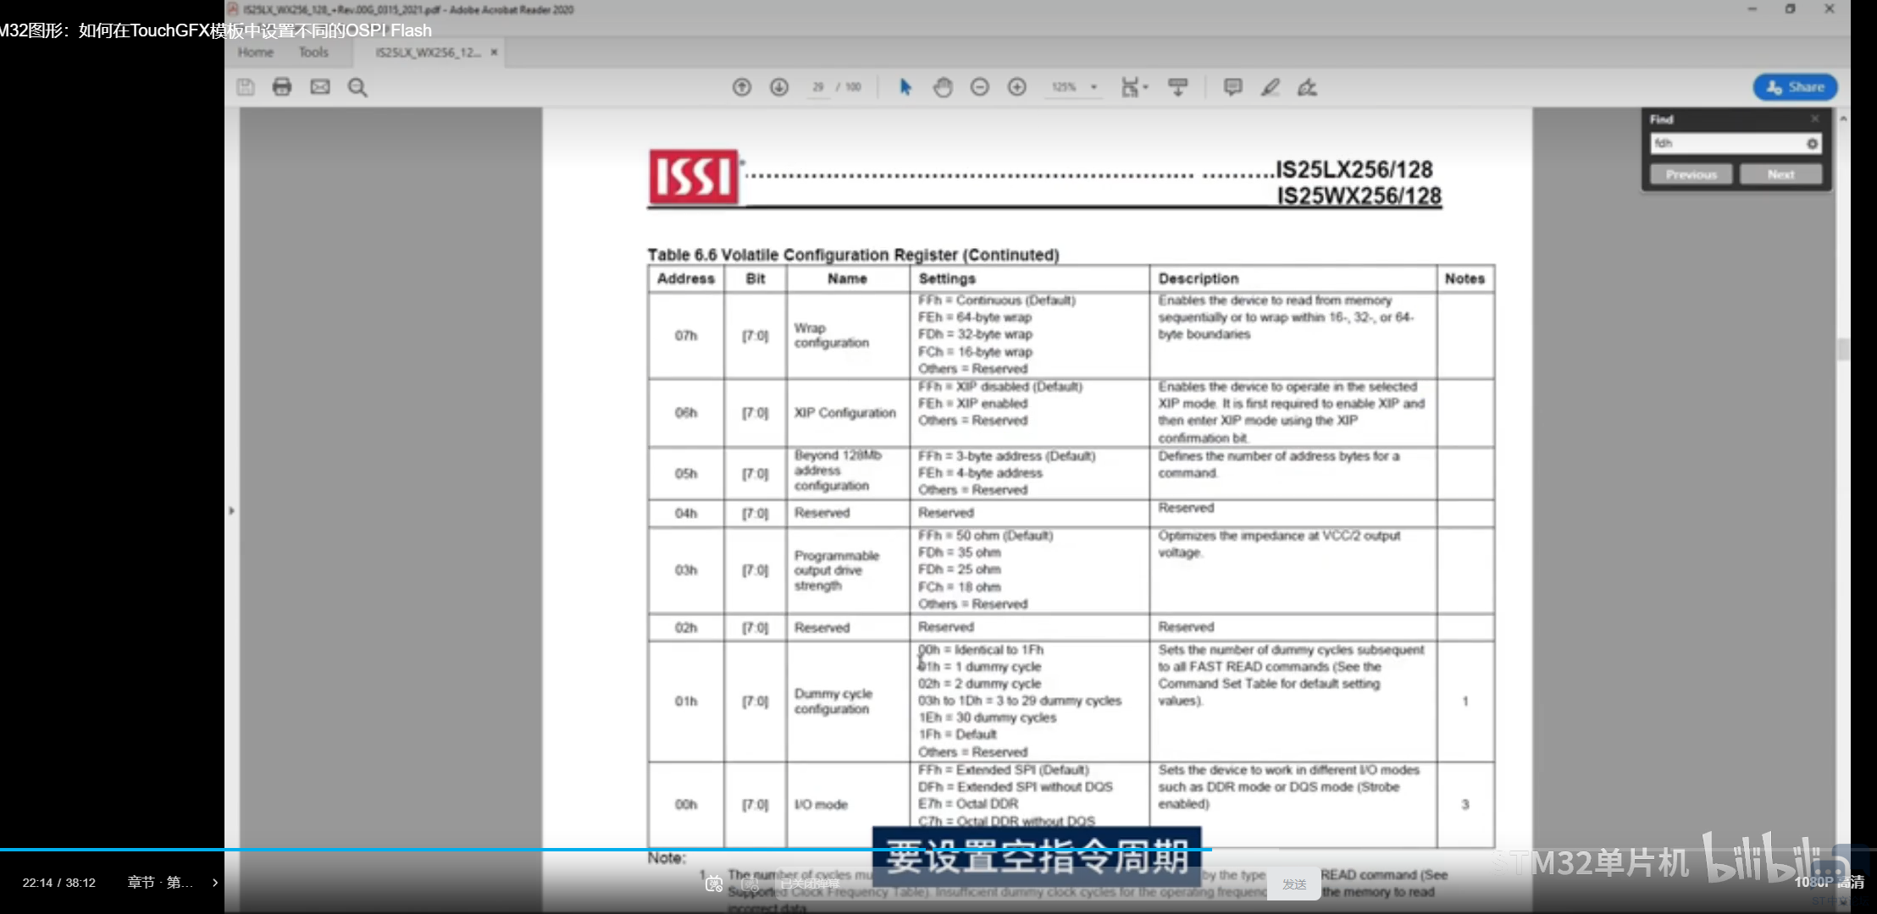Click Next in the Find panel
This screenshot has height=914, width=1877.
(x=1780, y=174)
